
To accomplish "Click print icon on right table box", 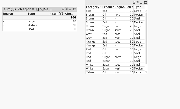I will tap(134, 2).
